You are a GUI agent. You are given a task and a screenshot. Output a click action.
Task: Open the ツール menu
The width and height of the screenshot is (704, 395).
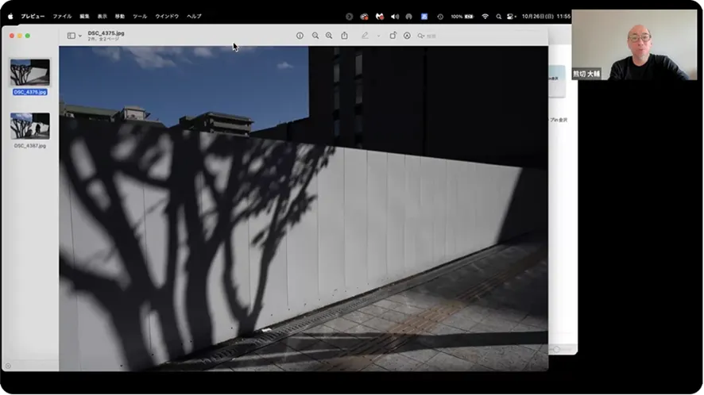click(140, 16)
